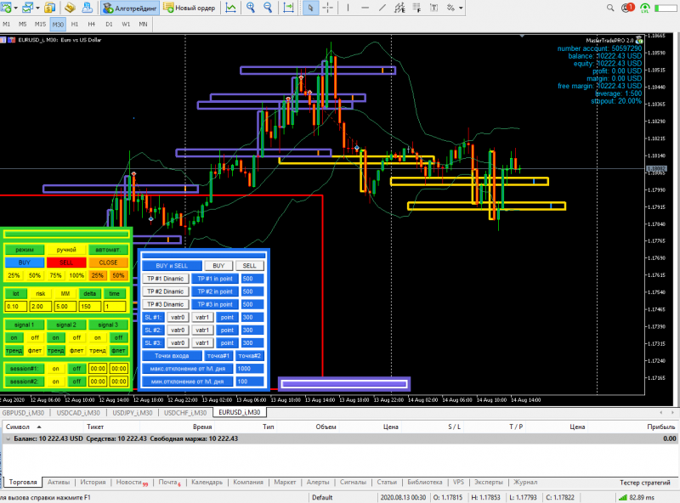Open the GBPUSD_i,M30 chart tab
The image size is (680, 503).
point(24,413)
